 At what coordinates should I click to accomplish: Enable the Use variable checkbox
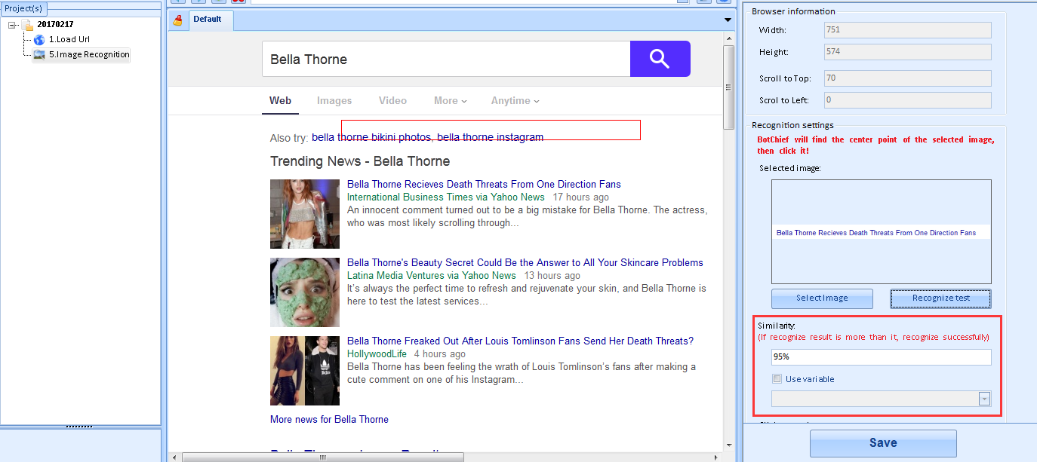click(777, 379)
